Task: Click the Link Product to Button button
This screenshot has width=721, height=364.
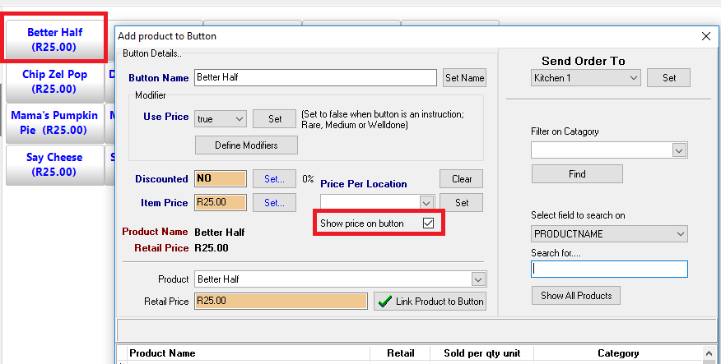Action: click(x=429, y=302)
